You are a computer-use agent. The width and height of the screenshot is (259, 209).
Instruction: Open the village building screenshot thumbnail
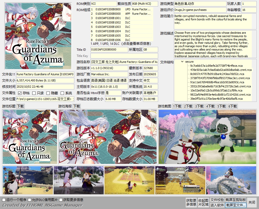point(180,180)
